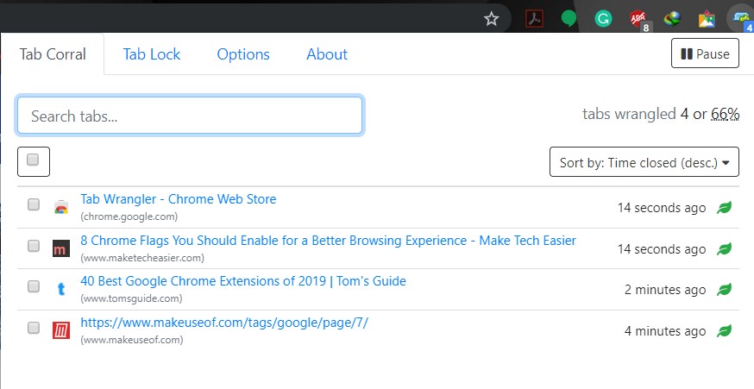
Task: Click the bookmark star icon
Action: point(491,19)
